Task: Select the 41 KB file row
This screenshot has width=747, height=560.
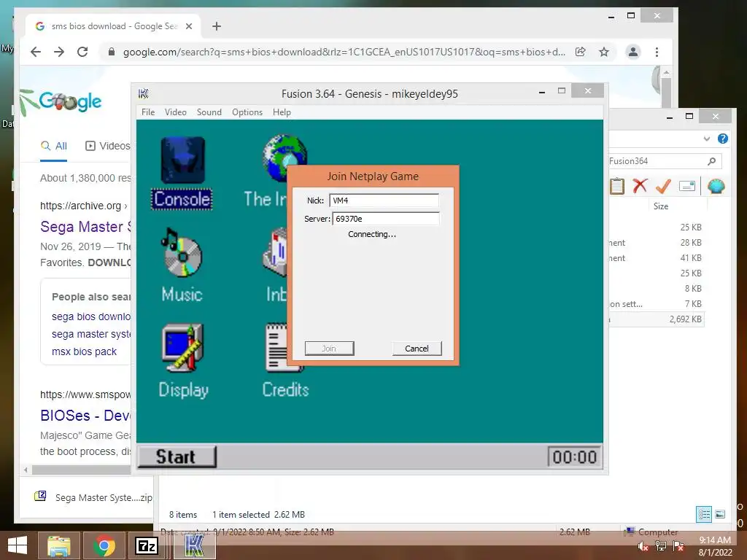Action: point(657,257)
